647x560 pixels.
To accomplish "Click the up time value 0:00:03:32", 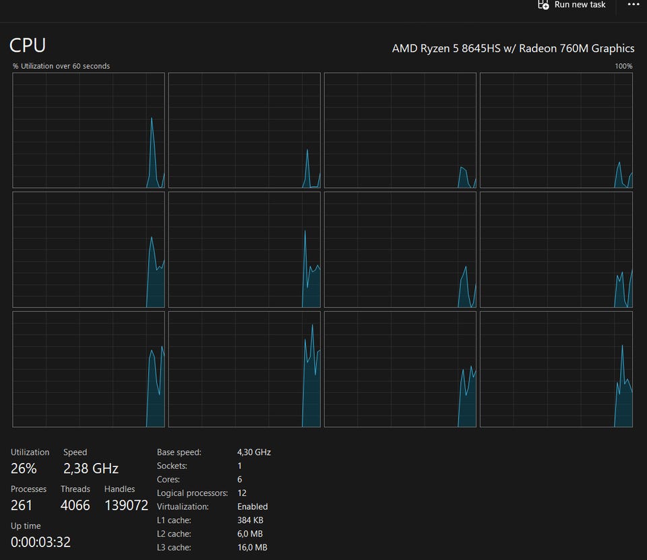I will [40, 542].
